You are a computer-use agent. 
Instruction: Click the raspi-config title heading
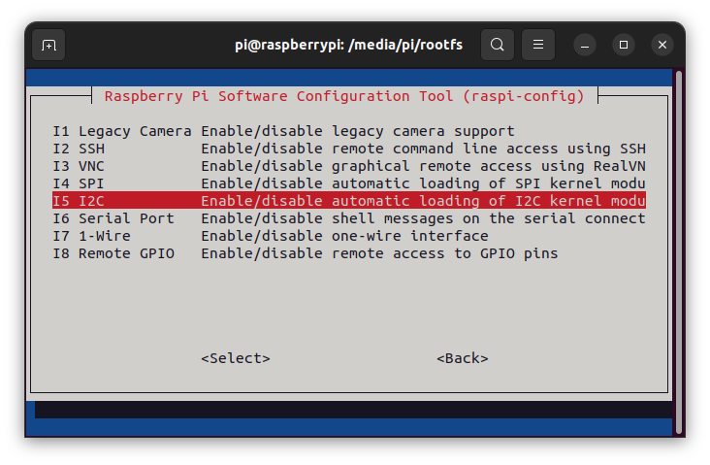click(344, 96)
